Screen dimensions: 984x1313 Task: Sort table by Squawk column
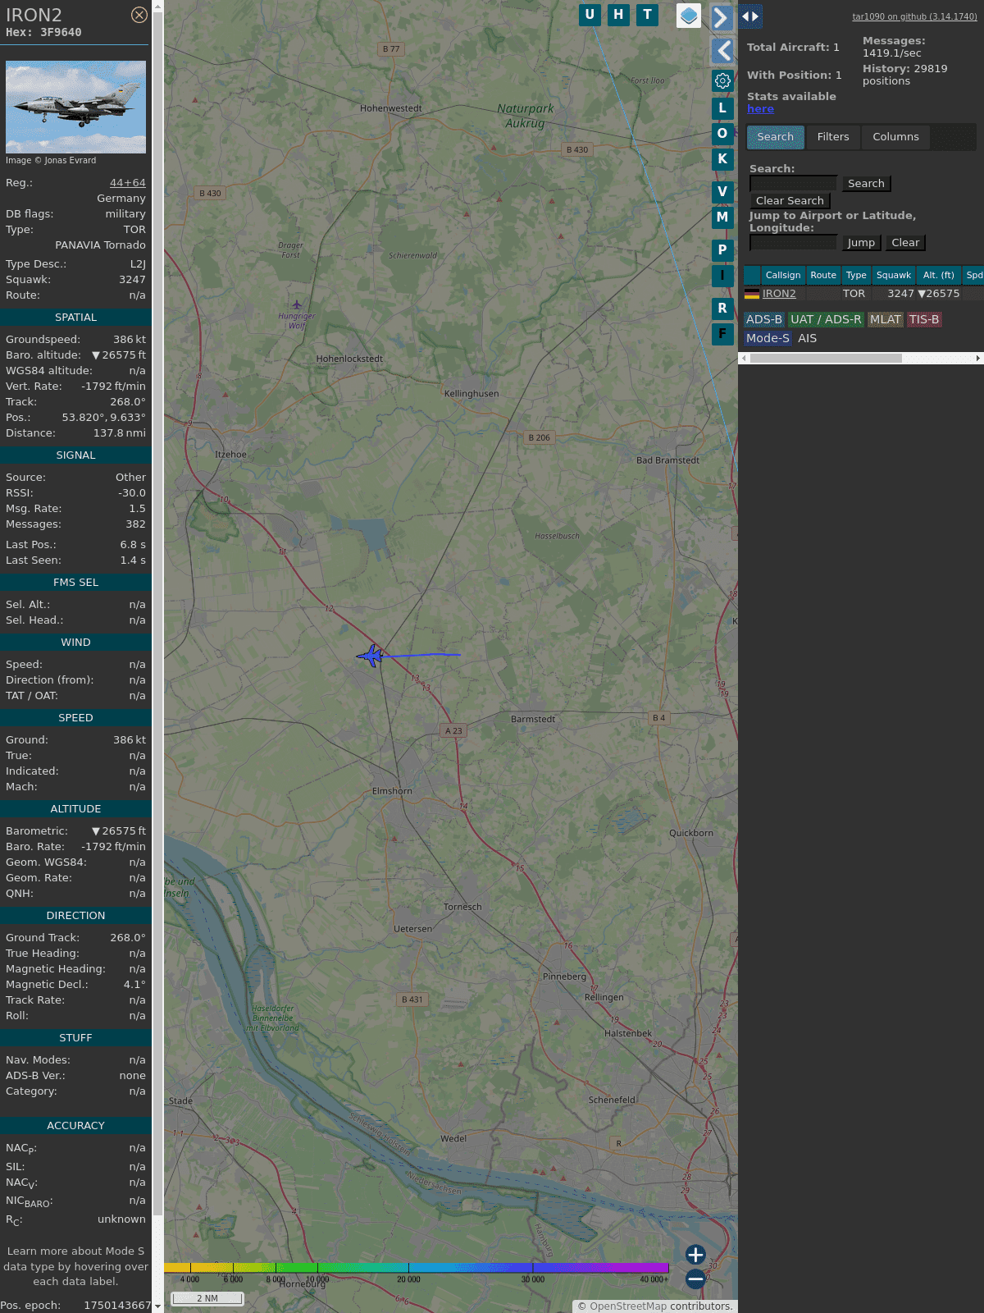coord(894,276)
